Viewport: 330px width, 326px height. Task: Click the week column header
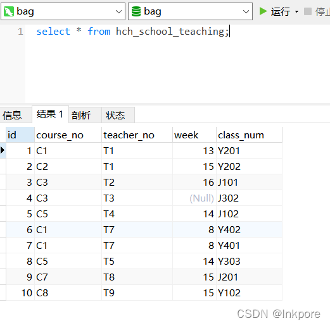(x=194, y=135)
